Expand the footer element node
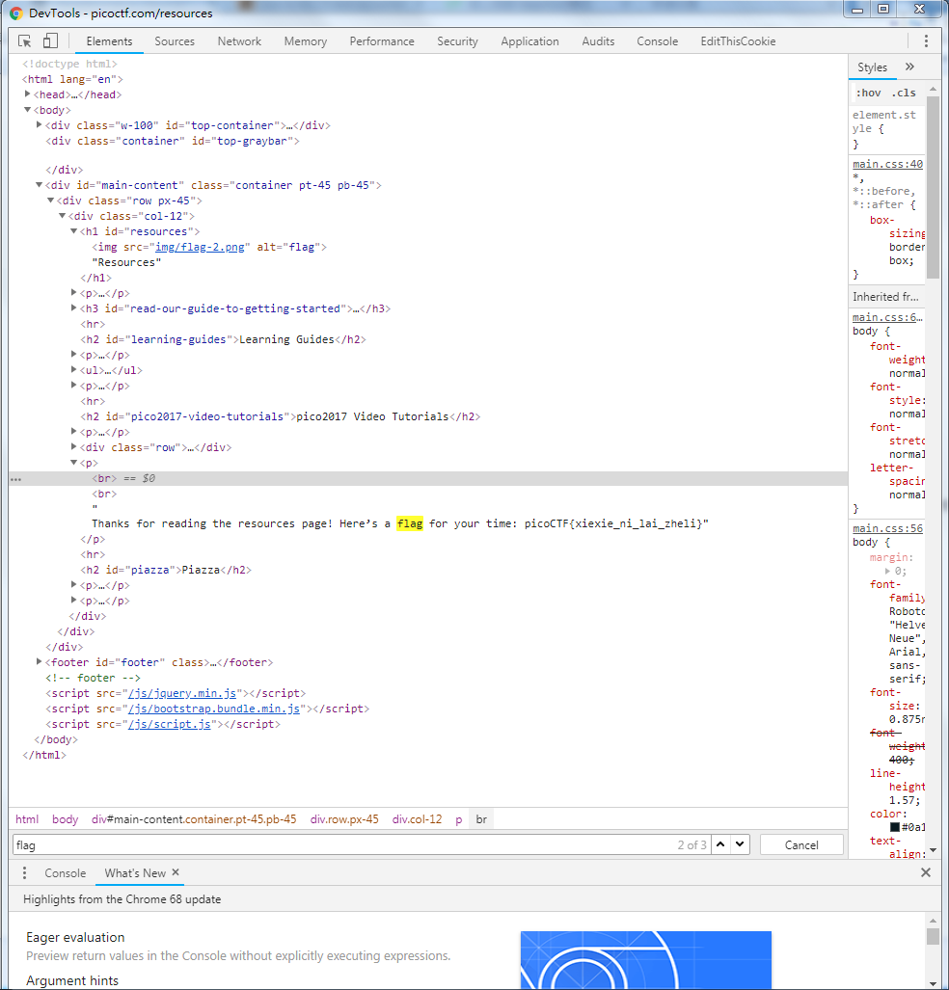Screen dimensions: 949x990 (40, 661)
